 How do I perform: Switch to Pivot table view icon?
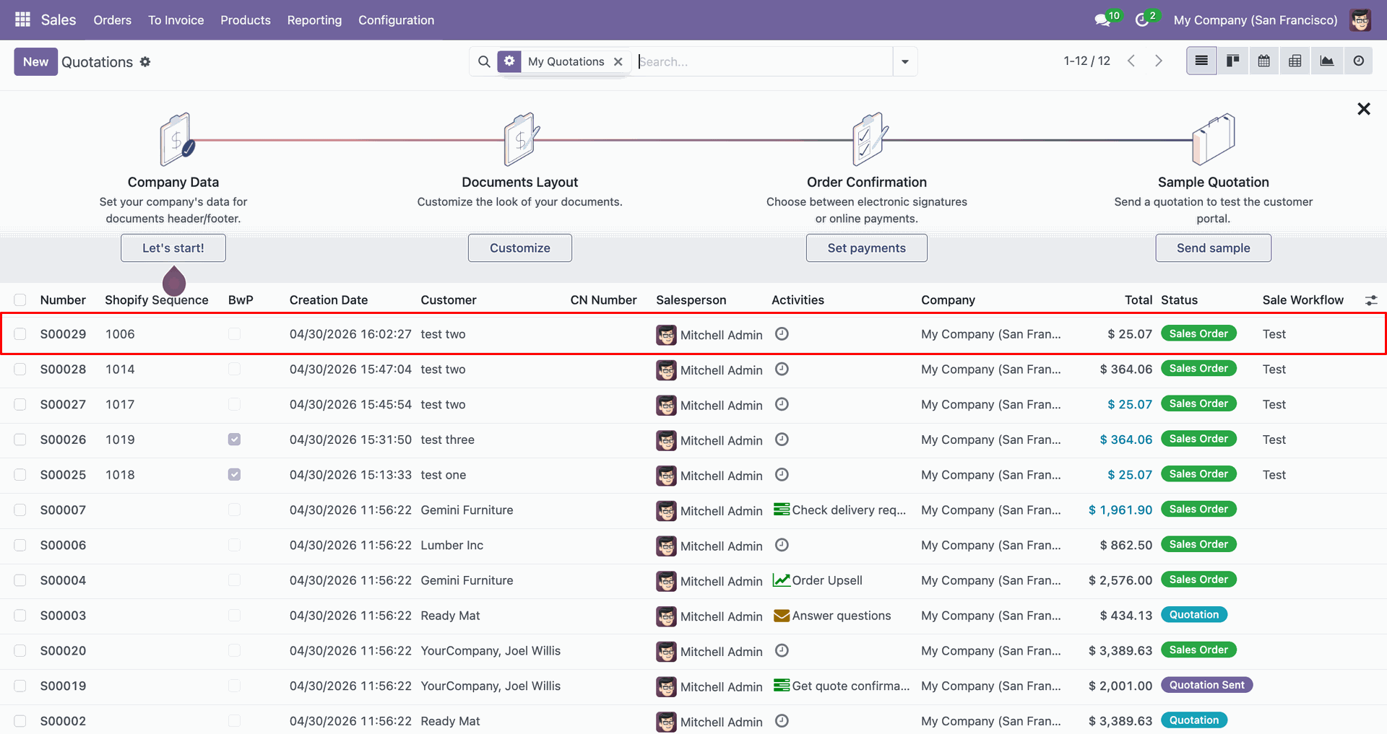coord(1295,61)
